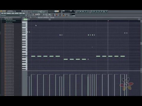Image resolution: width=142 pixels, height=106 pixels.
Task: Collapse the VEC1 Bassdrums folder
Action: click(9, 19)
